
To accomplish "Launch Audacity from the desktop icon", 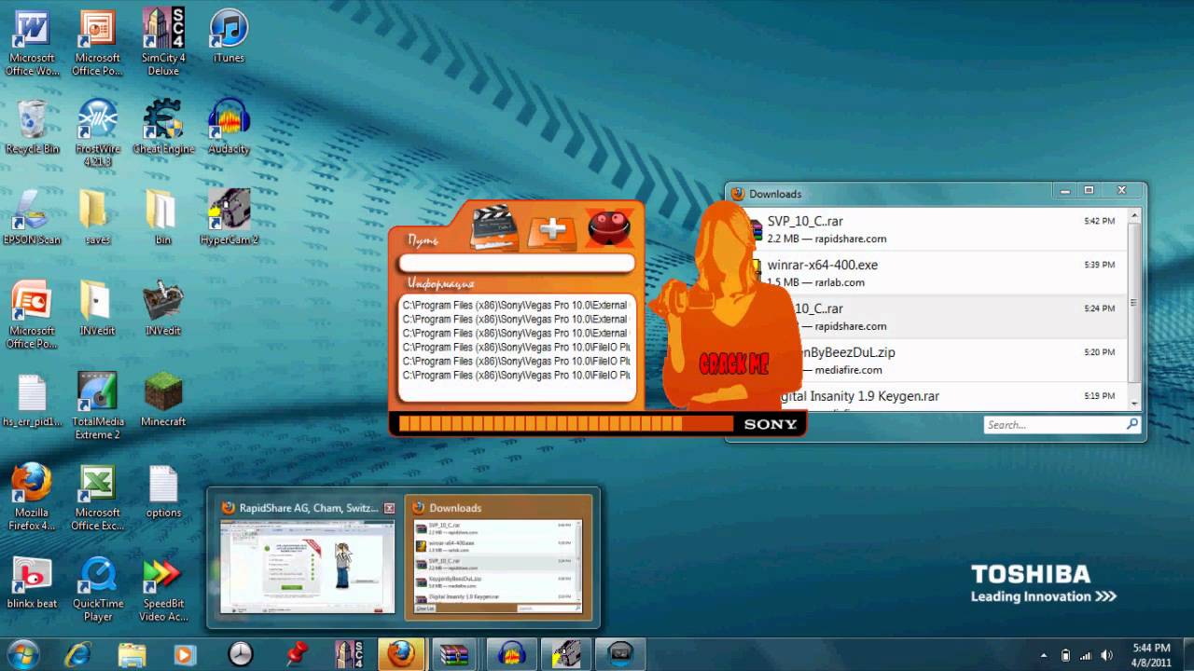I will point(229,127).
